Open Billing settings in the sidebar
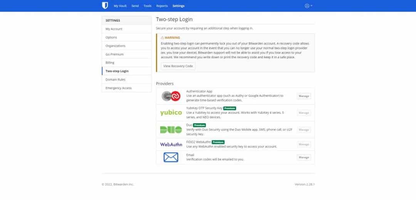The image size is (416, 200). pyautogui.click(x=110, y=62)
